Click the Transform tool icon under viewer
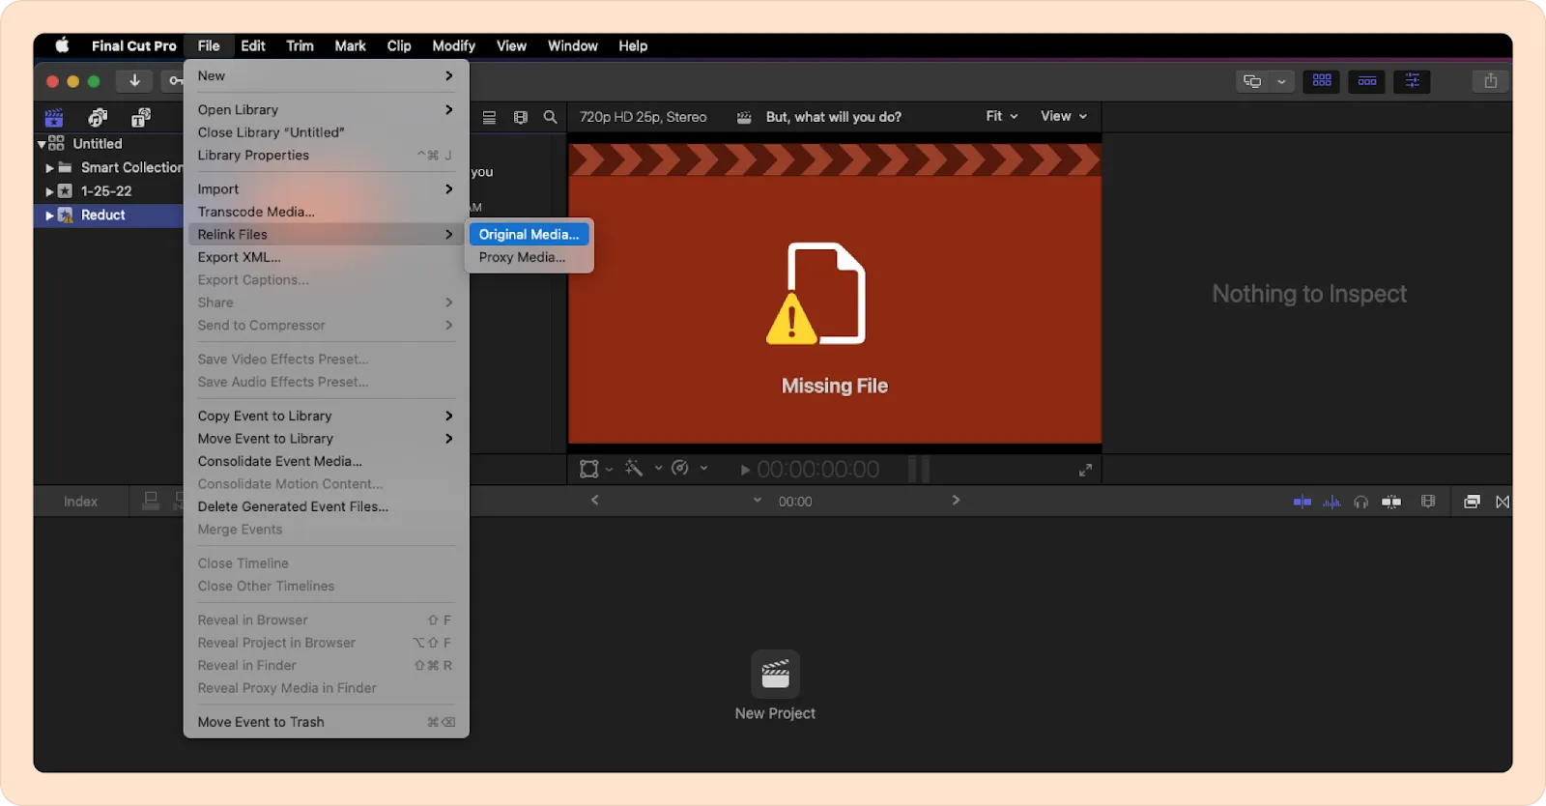Screen dimensions: 1546x806 588,469
